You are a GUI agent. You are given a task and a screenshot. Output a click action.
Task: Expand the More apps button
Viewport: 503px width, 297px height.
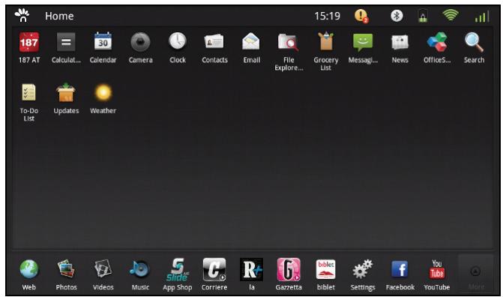click(476, 274)
